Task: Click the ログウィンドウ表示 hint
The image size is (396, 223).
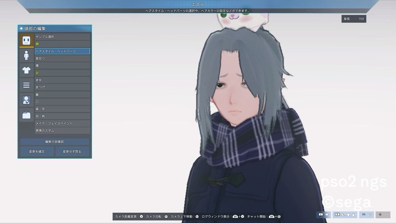Action: coord(223,216)
